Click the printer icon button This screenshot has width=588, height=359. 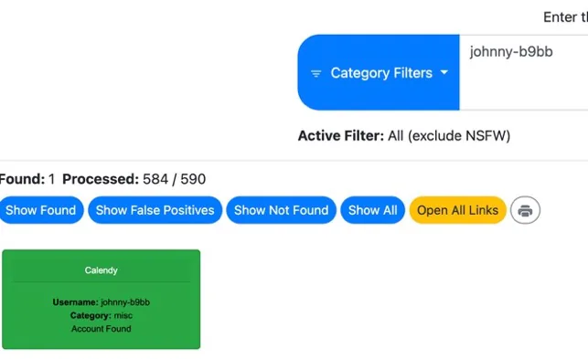coord(525,210)
